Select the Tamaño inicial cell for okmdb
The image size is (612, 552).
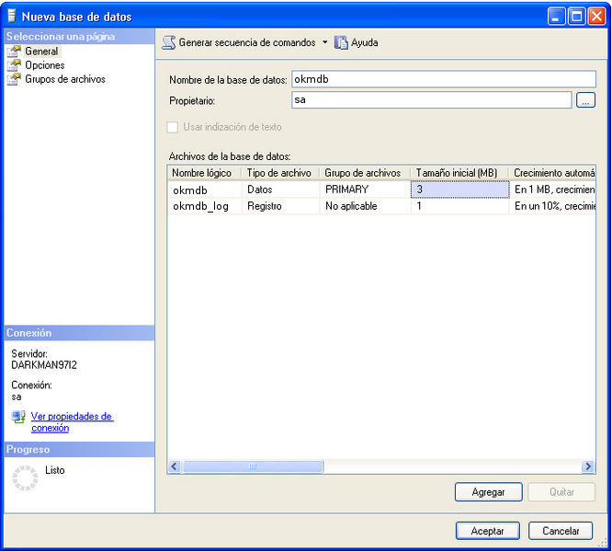tap(459, 190)
